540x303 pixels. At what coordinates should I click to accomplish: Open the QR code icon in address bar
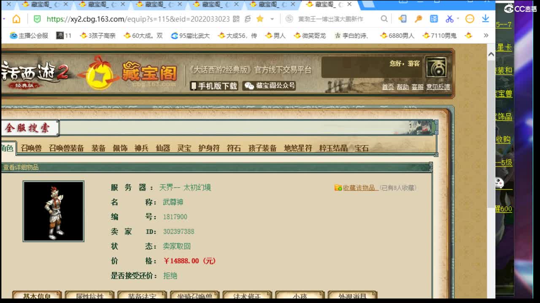tap(236, 19)
